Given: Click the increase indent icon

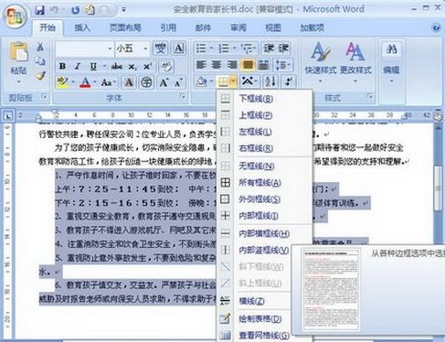Looking at the screenshot, I should [x=283, y=48].
